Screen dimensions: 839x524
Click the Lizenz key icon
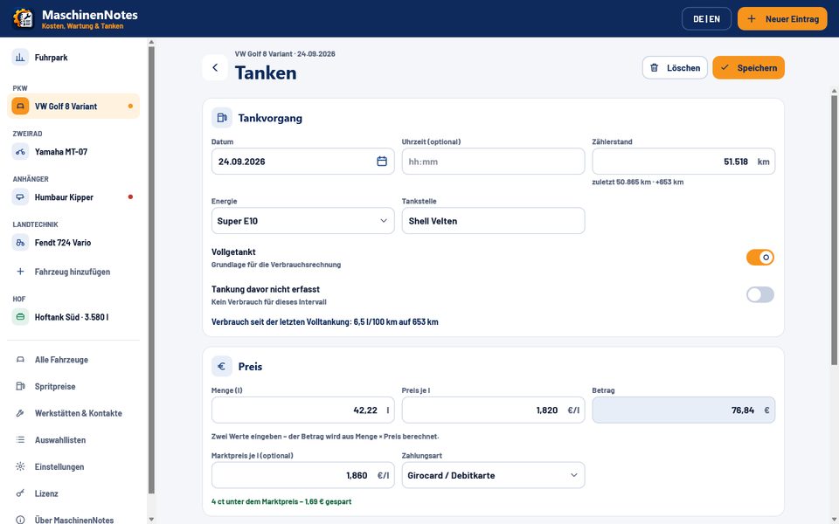(x=20, y=493)
